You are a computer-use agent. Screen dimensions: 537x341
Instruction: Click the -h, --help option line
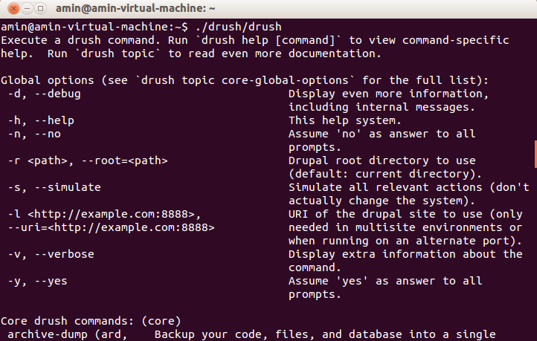tap(41, 120)
